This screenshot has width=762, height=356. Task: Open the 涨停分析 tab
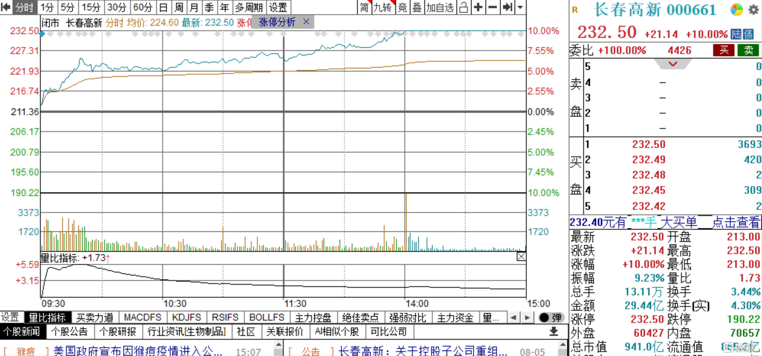(277, 22)
